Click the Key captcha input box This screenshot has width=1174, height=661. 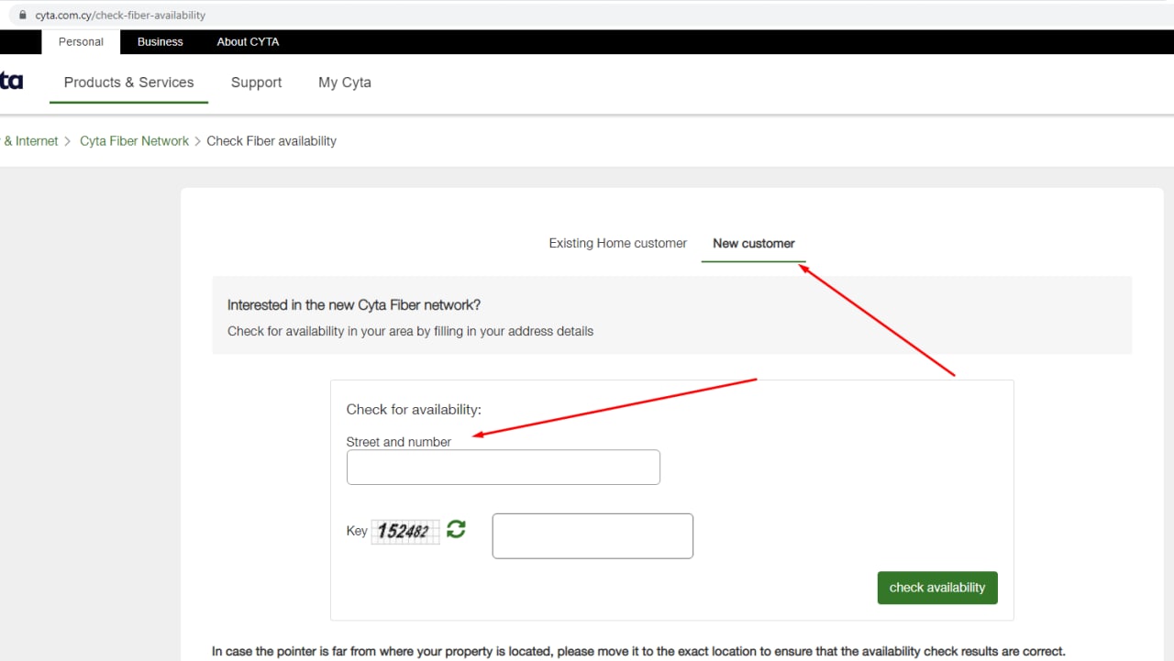pos(593,536)
